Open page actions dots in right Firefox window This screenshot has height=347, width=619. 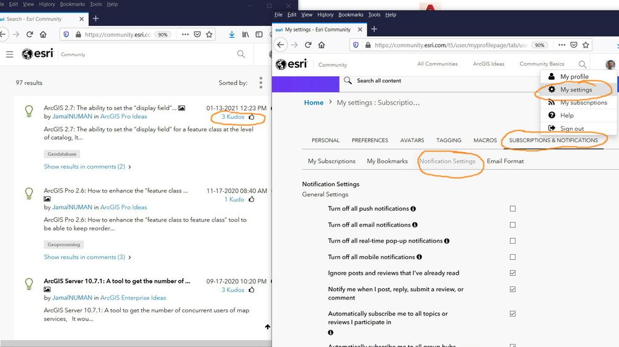point(562,45)
